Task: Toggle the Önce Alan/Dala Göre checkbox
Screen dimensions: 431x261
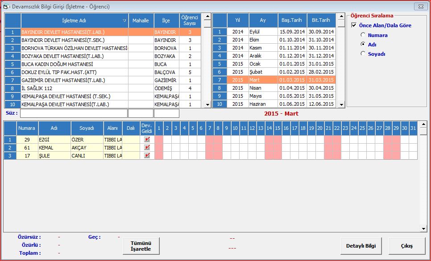Action: (x=354, y=25)
